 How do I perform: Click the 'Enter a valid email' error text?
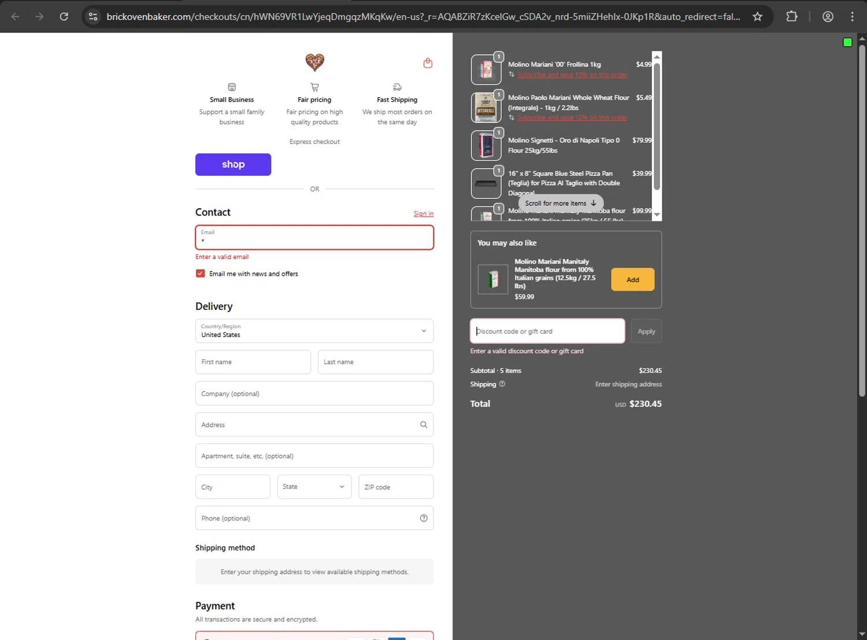point(222,257)
